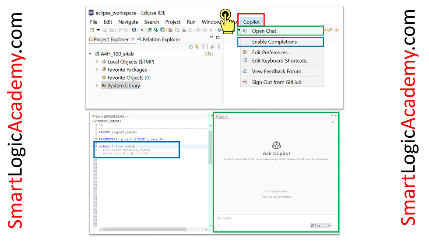Click the send arrow in Copilot chat
The width and height of the screenshot is (429, 241).
point(334,225)
